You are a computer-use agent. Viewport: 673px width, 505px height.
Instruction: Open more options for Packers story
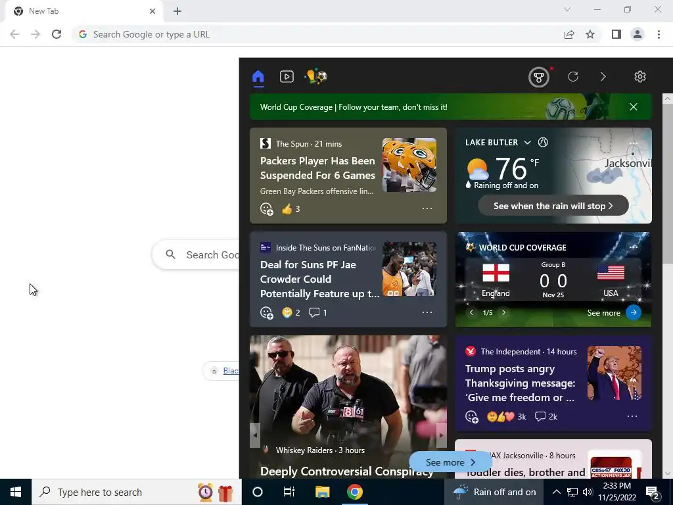tap(427, 208)
